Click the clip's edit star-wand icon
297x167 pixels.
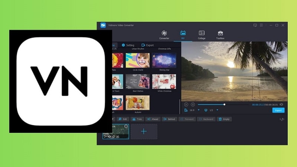(114, 137)
